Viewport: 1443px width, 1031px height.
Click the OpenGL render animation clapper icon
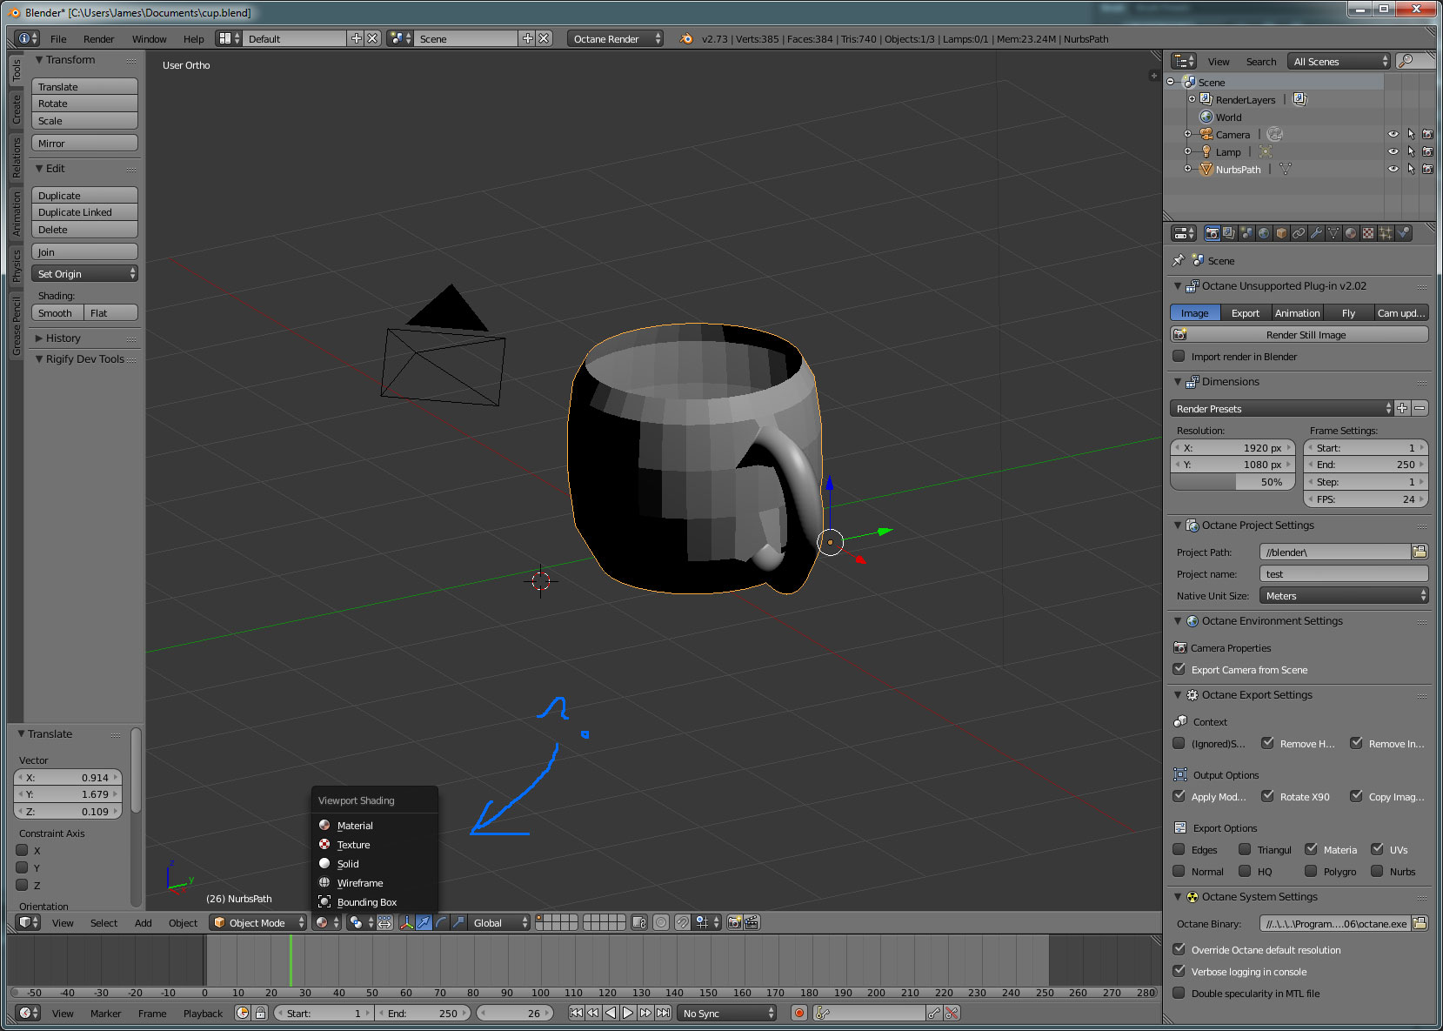[x=752, y=923]
